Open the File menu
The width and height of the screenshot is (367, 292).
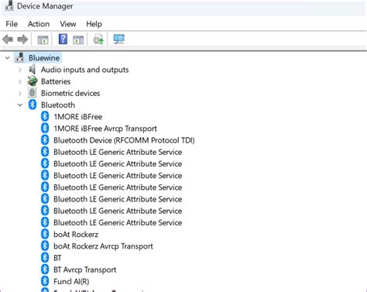point(12,24)
